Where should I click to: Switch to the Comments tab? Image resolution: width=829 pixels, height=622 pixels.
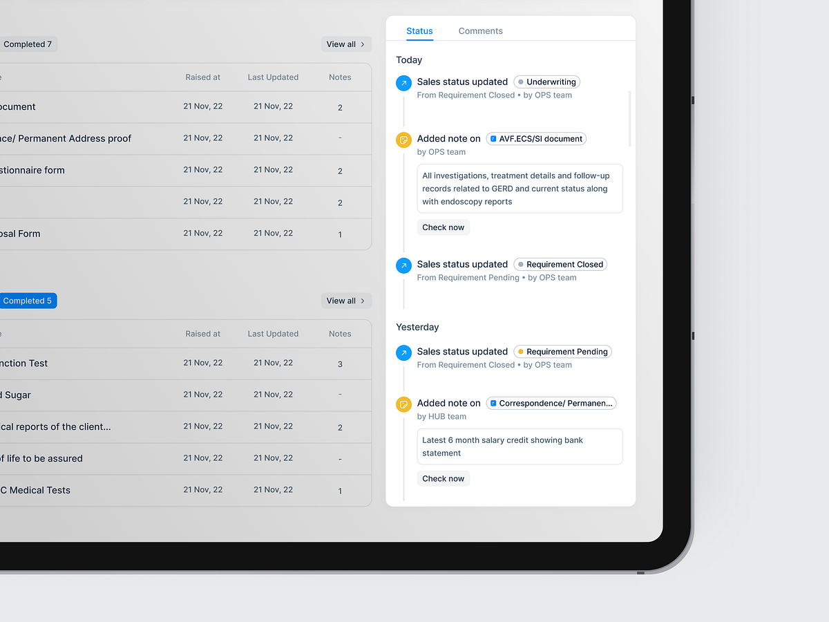coord(480,30)
